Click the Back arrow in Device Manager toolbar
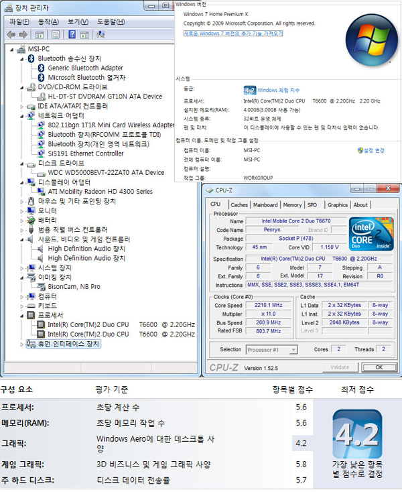The width and height of the screenshot is (402, 492). (11, 34)
